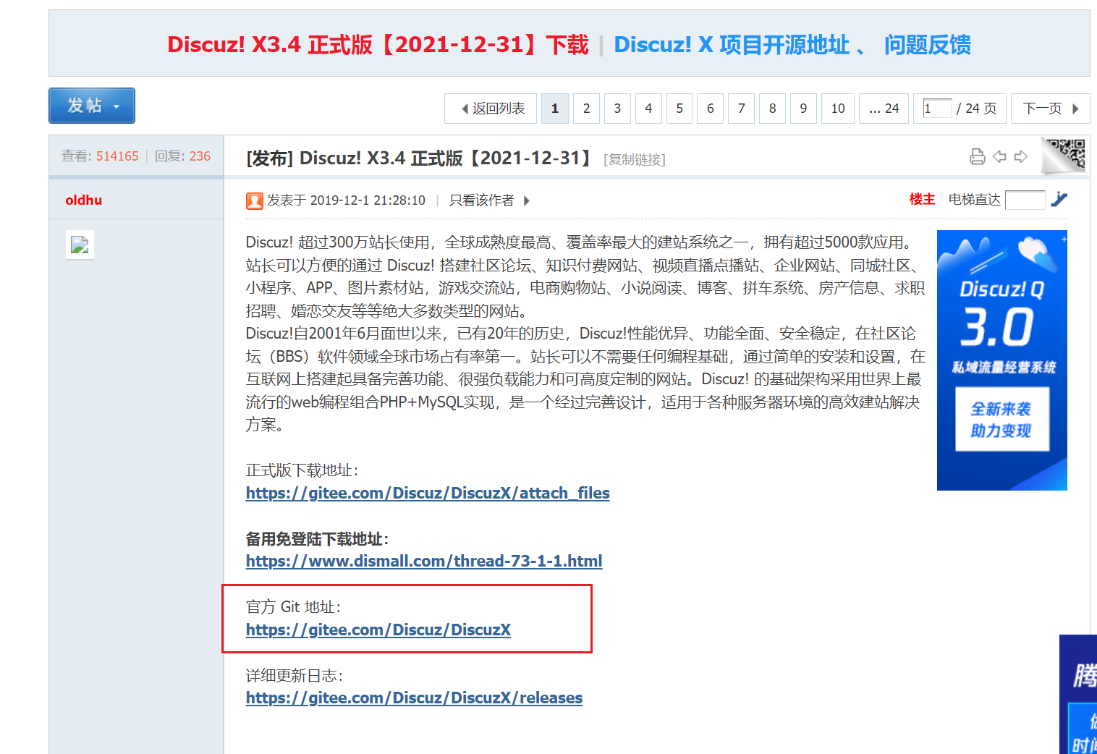
Task: Open the DiscuzX releases changelog link
Action: (414, 698)
